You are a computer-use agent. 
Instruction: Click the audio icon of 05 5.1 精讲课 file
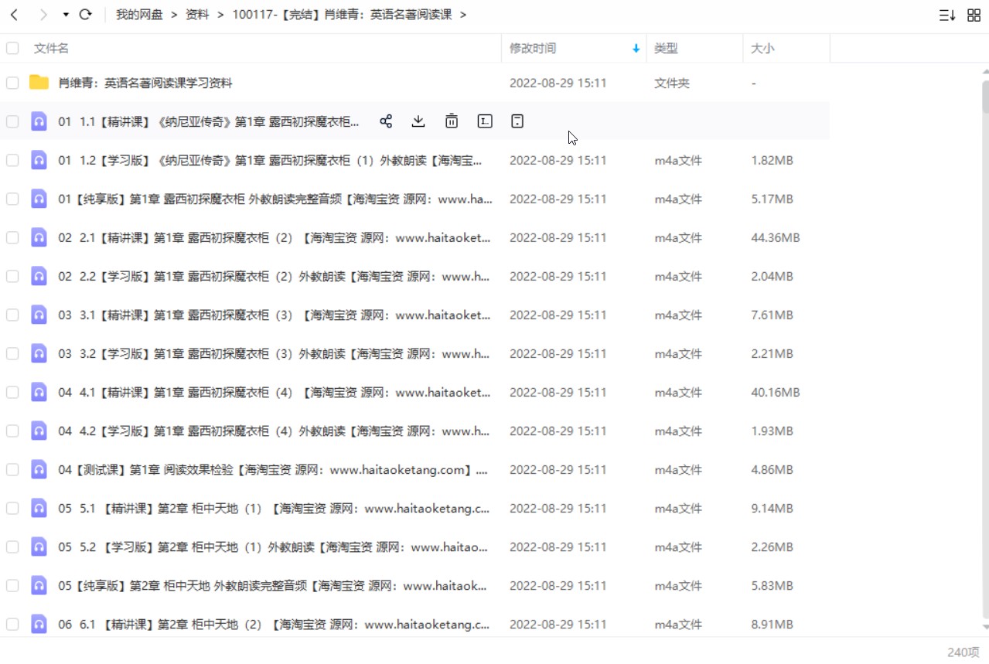[39, 508]
